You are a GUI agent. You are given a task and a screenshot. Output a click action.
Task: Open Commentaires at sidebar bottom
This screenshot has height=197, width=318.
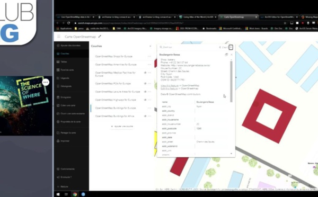tap(67, 169)
